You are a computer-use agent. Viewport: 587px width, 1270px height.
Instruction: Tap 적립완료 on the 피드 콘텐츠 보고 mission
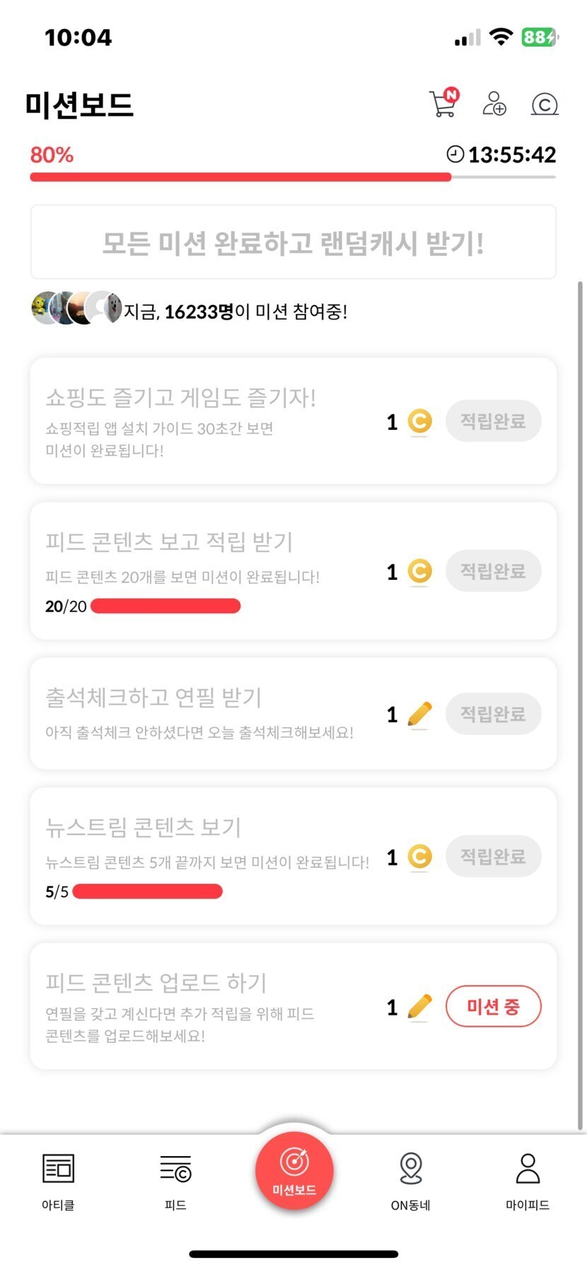point(493,571)
